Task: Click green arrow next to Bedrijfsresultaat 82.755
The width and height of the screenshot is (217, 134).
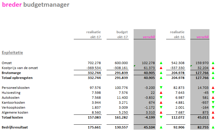Action: click(213, 127)
